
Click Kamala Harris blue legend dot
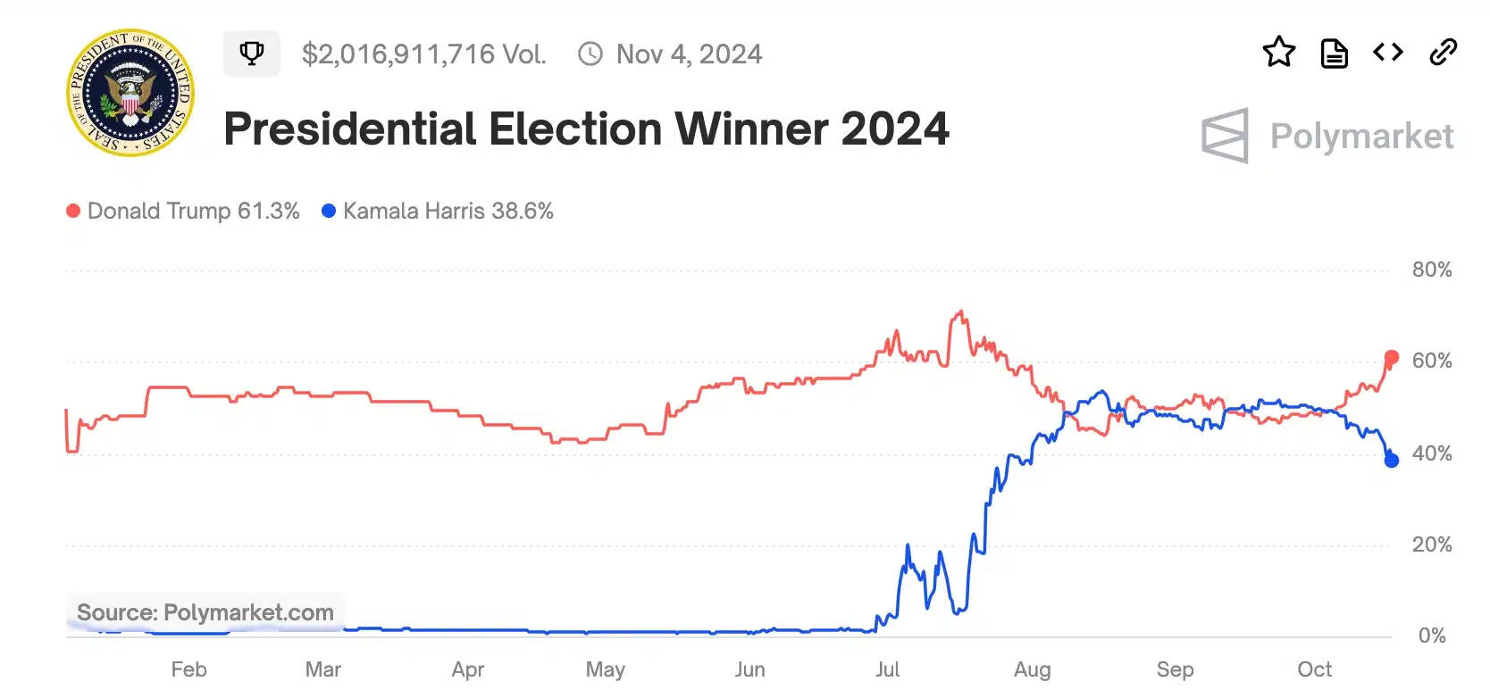(329, 211)
